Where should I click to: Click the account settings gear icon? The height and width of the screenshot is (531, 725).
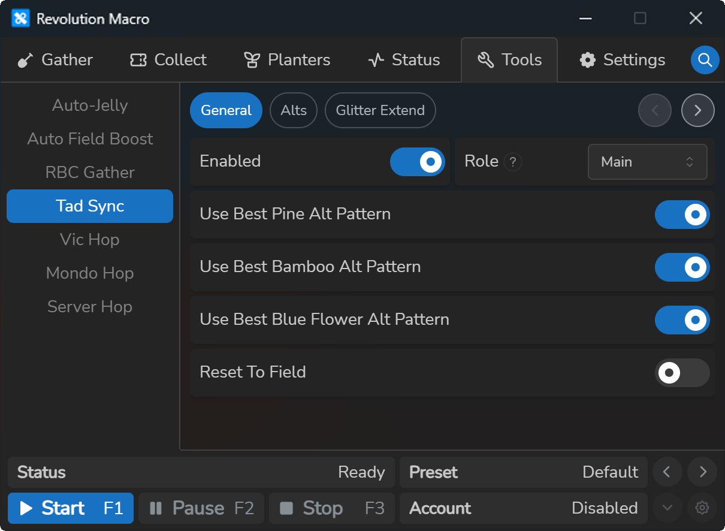click(x=702, y=508)
